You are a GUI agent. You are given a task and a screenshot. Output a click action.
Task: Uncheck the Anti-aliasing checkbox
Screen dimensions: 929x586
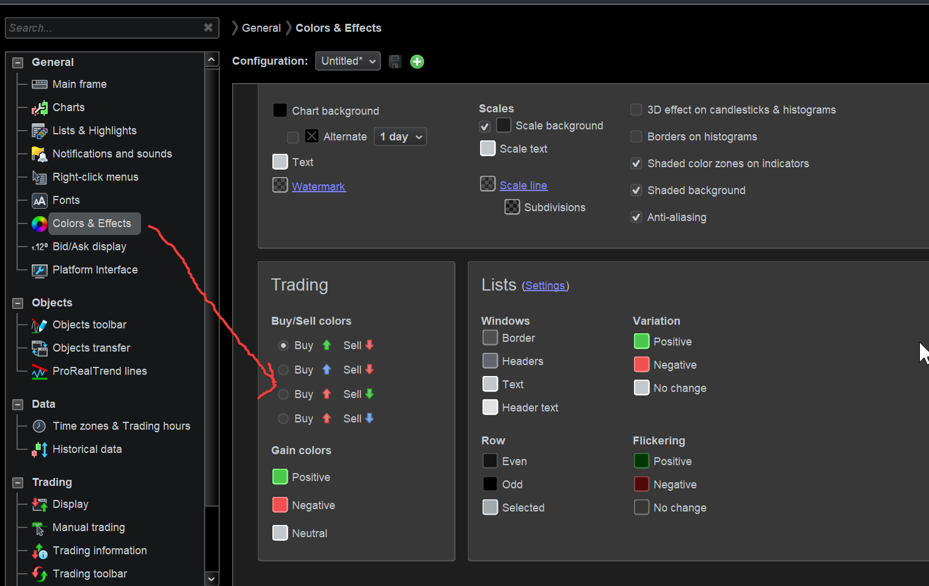point(636,217)
